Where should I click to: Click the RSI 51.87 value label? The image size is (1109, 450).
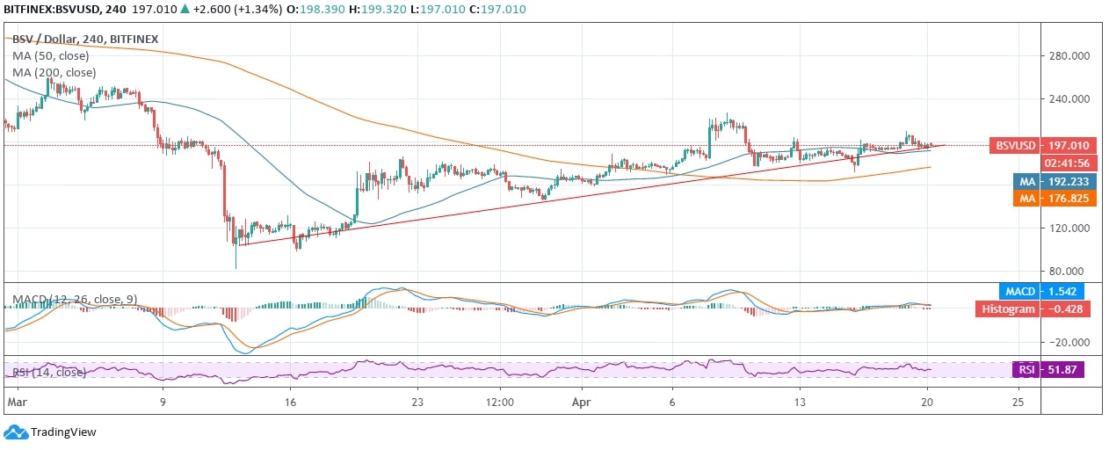click(1048, 370)
